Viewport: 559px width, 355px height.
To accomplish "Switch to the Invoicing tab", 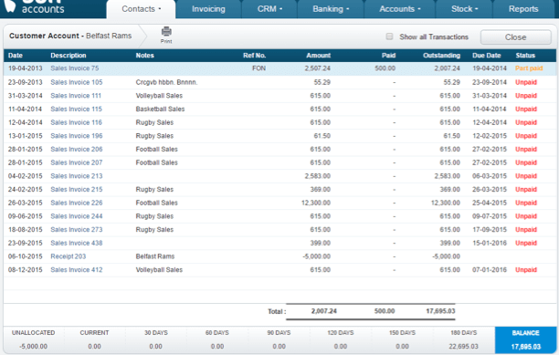I will tap(208, 9).
